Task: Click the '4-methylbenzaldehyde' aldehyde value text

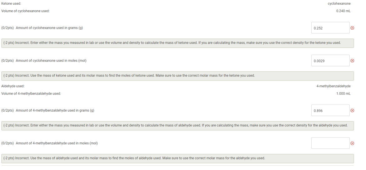Action: (x=333, y=86)
